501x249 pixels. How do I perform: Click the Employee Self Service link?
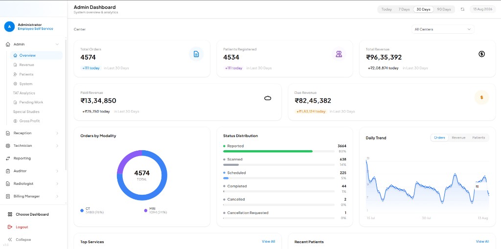click(x=35, y=29)
